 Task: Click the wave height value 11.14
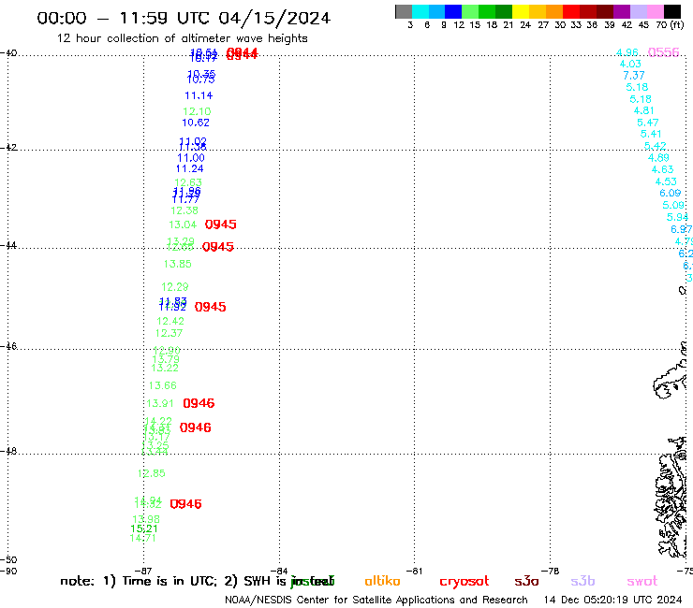pos(199,95)
